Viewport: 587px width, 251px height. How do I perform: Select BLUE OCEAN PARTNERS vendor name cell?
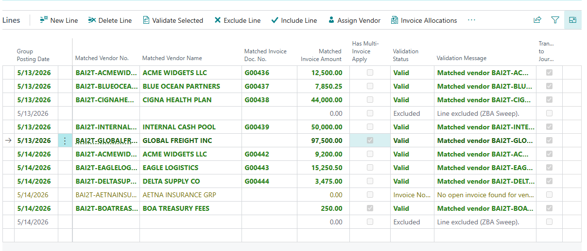click(x=190, y=86)
